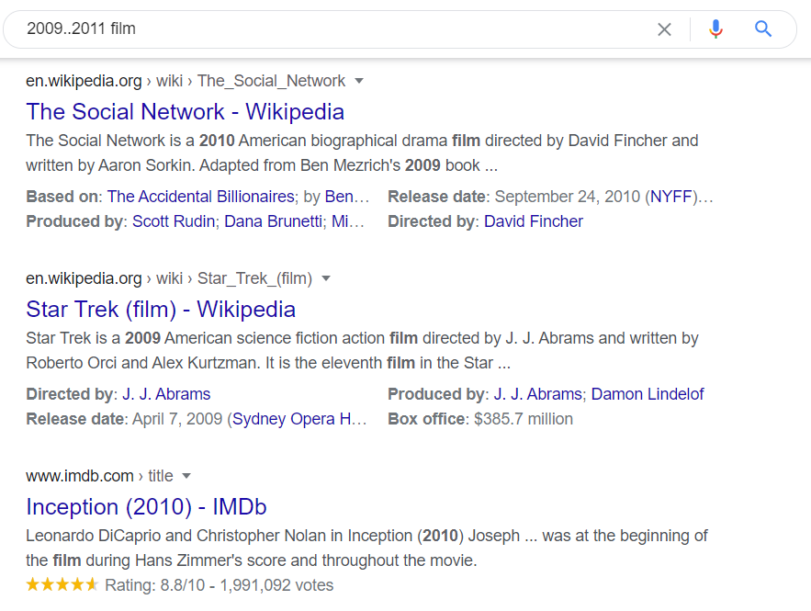Open imdb.com title result dropdown arrow
Image resolution: width=811 pixels, height=611 pixels.
pyautogui.click(x=186, y=476)
